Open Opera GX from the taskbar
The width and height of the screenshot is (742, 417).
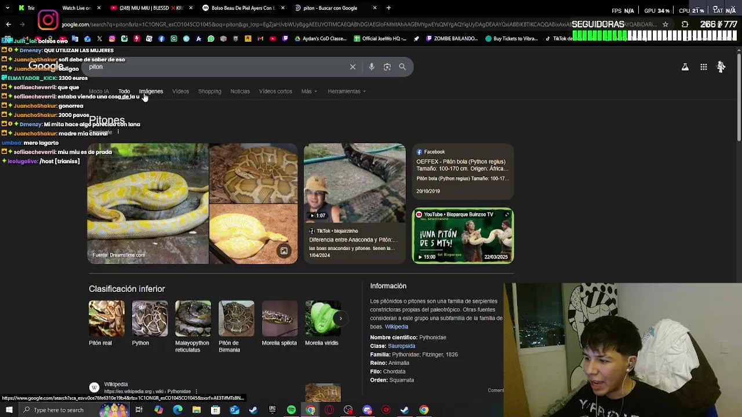pyautogui.click(x=329, y=410)
